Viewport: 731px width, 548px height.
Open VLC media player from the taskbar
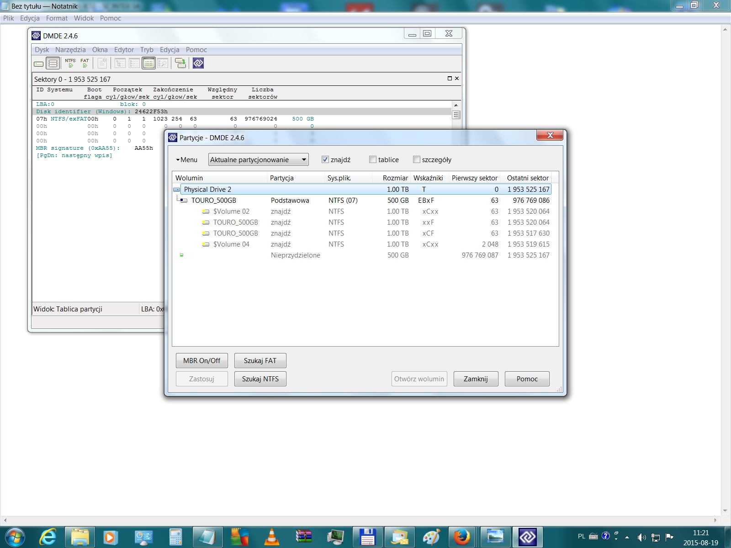pyautogui.click(x=272, y=537)
